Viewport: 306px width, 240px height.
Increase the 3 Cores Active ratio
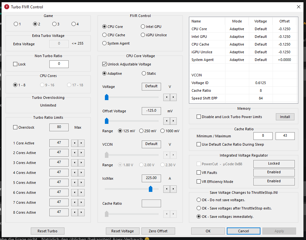(81, 163)
